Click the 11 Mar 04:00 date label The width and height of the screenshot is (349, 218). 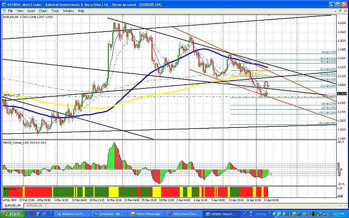pos(79,200)
